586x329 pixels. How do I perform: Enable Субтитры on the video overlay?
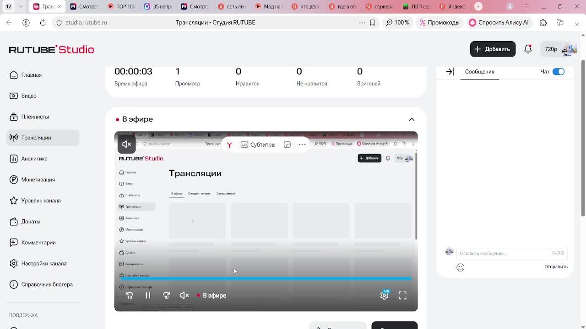[258, 145]
